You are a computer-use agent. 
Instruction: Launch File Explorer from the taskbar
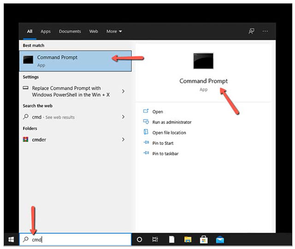click(x=188, y=240)
